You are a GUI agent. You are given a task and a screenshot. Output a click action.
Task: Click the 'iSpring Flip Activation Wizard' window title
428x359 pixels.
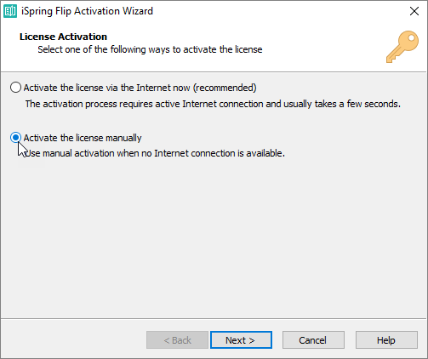87,11
